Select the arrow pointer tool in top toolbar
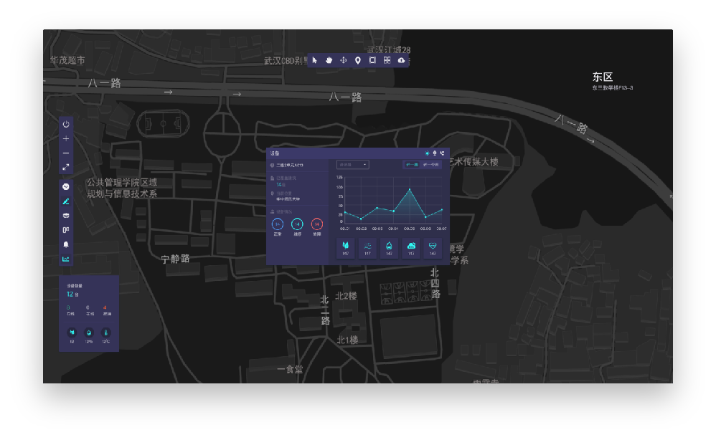The width and height of the screenshot is (716, 440). [314, 60]
